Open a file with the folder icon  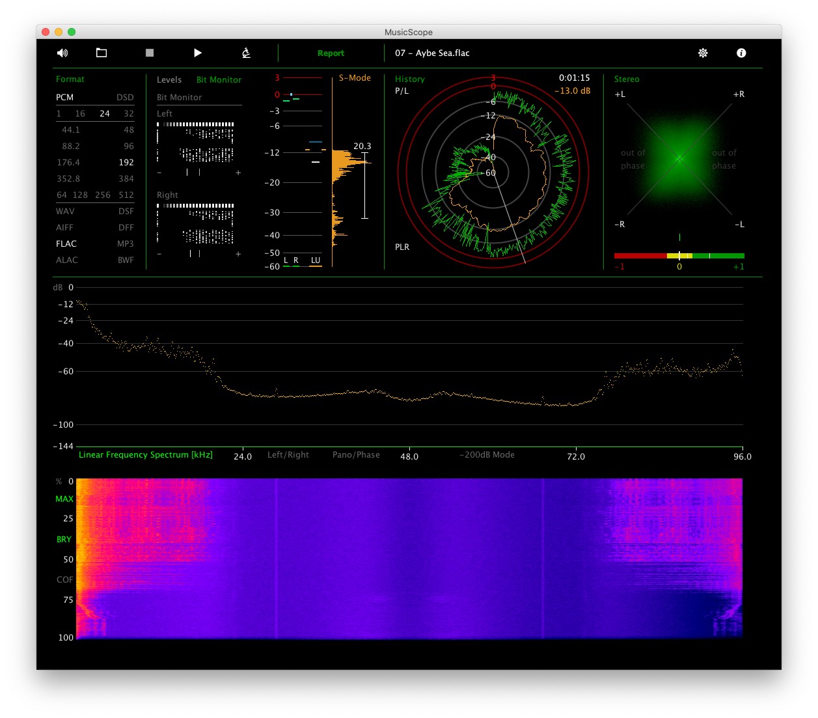click(102, 53)
